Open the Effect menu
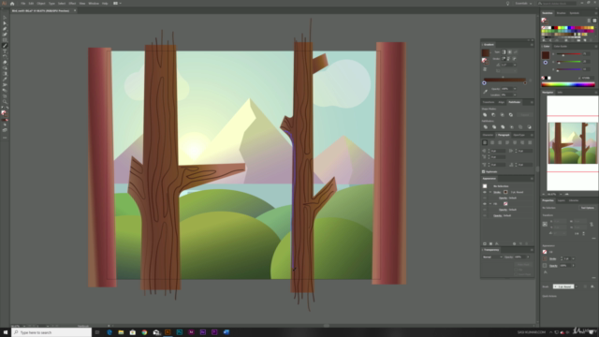 tap(72, 4)
